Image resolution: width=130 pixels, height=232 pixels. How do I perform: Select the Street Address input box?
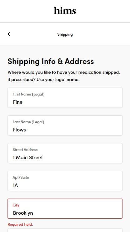pyautogui.click(x=65, y=153)
